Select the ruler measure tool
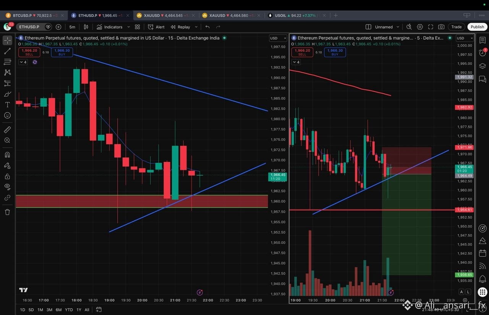Viewport: 489px width, 315px height. tap(7, 130)
